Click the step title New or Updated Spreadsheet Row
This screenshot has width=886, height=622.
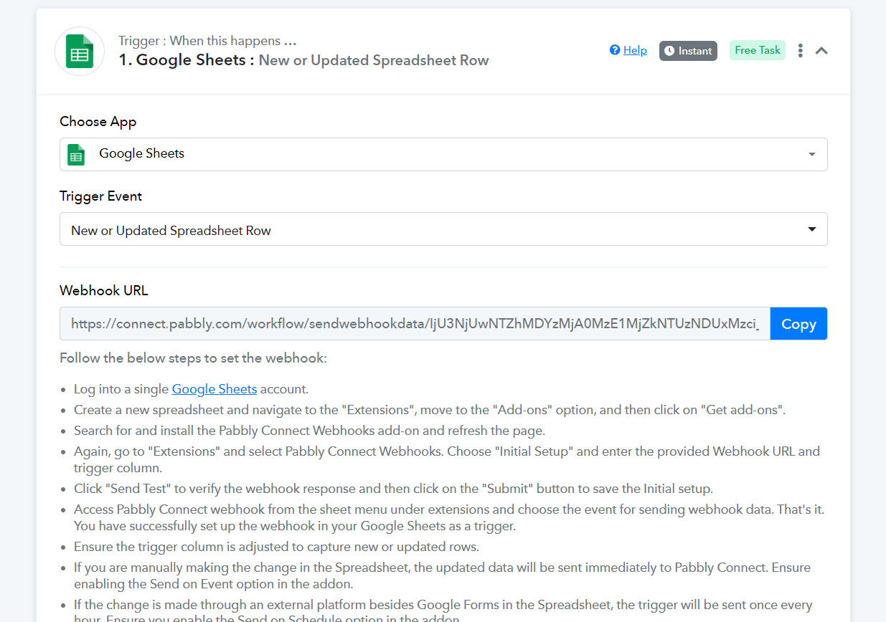pos(374,60)
